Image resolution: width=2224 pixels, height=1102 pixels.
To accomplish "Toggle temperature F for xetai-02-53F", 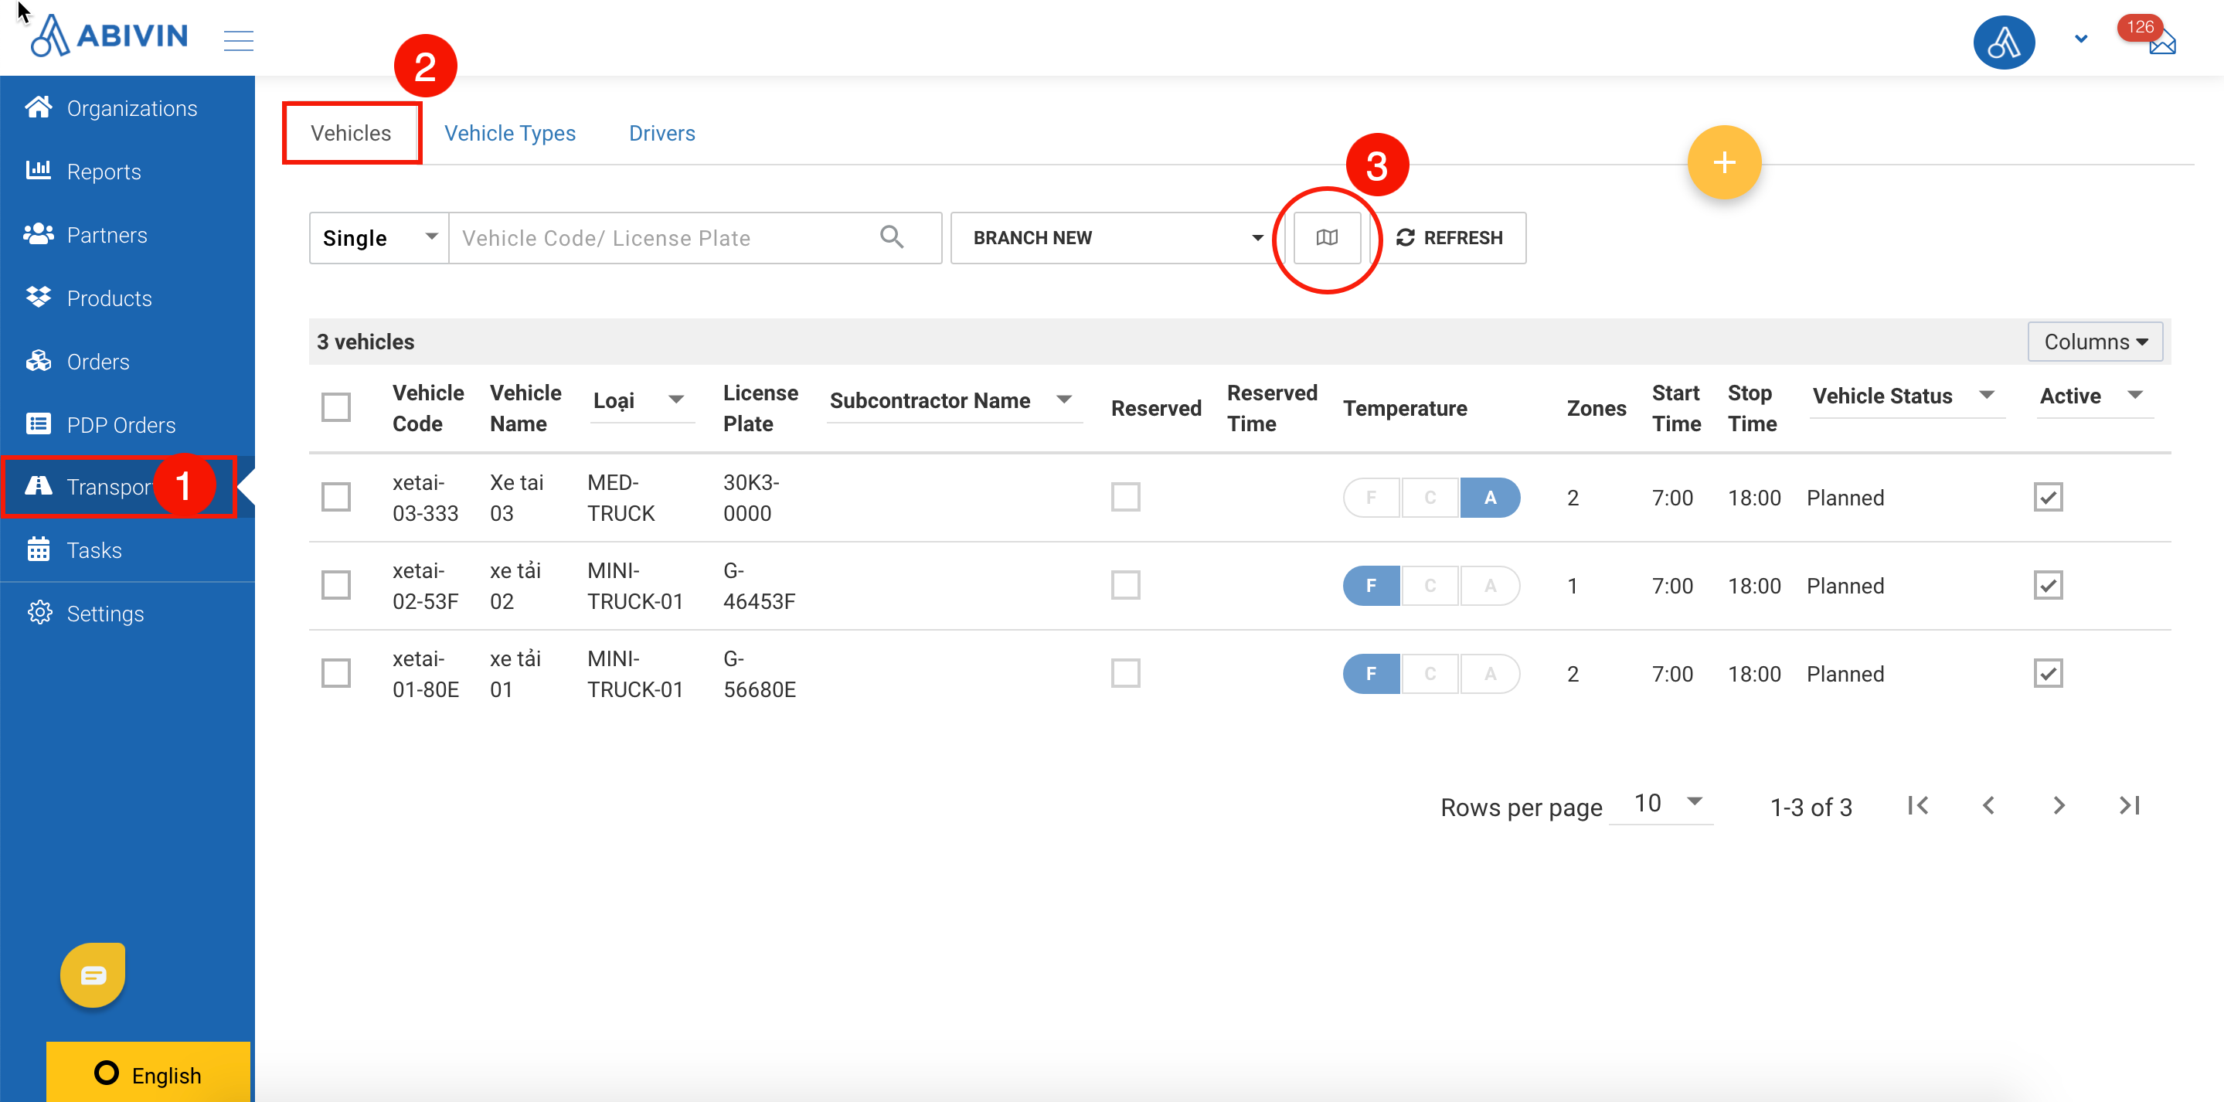I will pyautogui.click(x=1371, y=586).
